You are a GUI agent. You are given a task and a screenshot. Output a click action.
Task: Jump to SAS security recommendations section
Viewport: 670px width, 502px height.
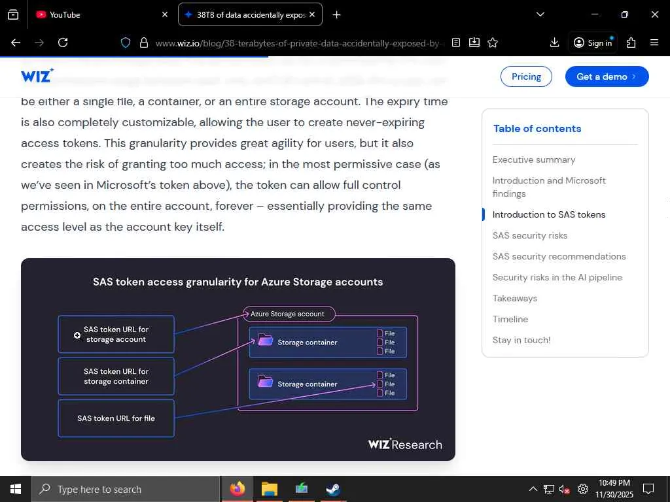[x=559, y=256]
